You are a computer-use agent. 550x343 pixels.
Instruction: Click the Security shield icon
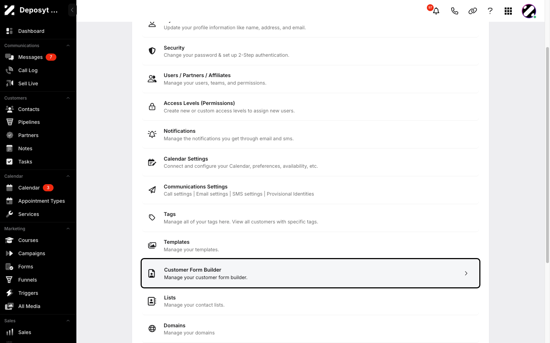coord(152,51)
